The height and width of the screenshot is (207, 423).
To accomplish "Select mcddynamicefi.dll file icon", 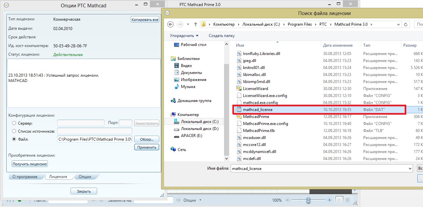I will point(239,152).
